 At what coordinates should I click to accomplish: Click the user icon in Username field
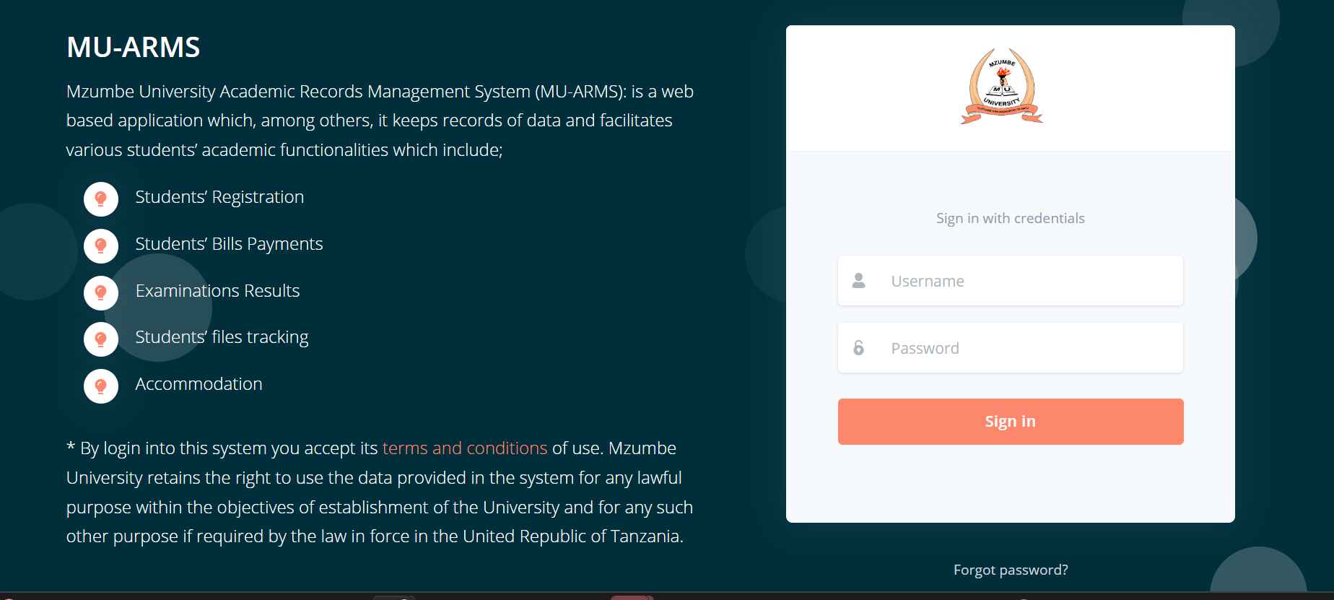click(858, 280)
